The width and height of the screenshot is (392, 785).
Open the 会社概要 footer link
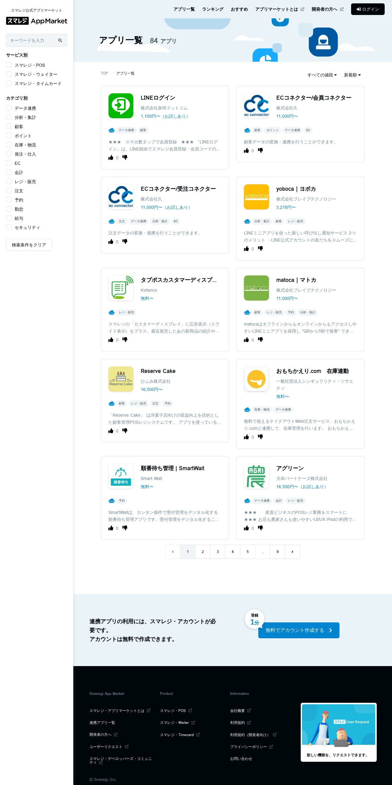pos(241,711)
